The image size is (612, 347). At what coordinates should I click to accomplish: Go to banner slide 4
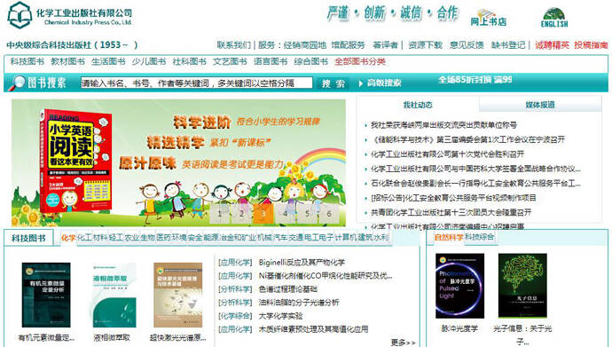tap(286, 214)
